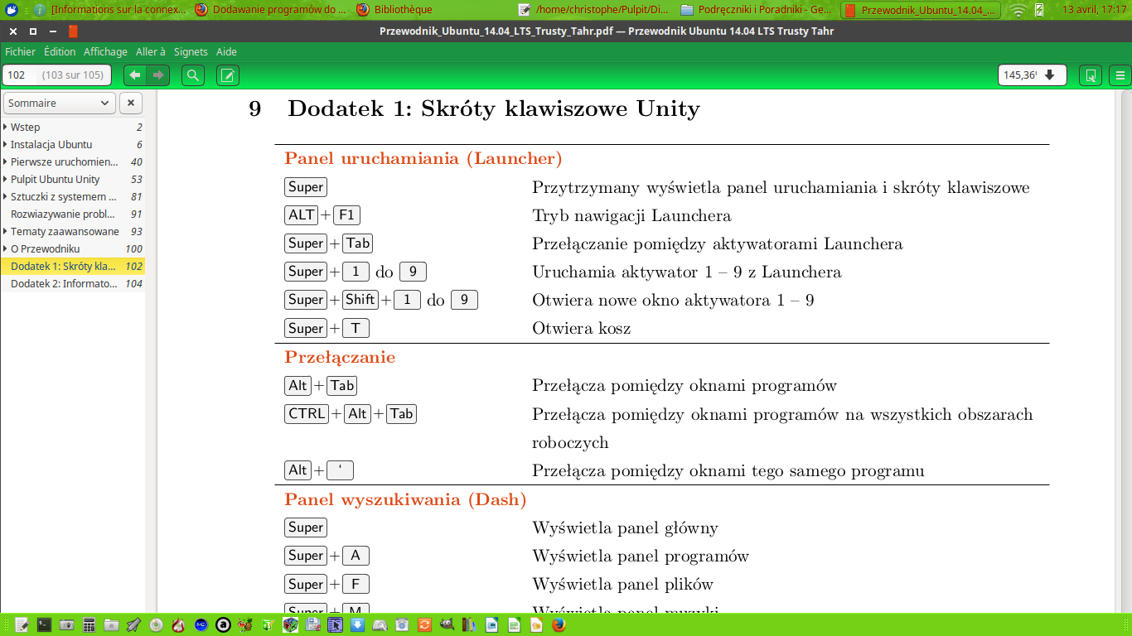Viewport: 1132px width, 636px height.
Task: Click the text 'Otwiera kosz'
Action: [x=582, y=328]
